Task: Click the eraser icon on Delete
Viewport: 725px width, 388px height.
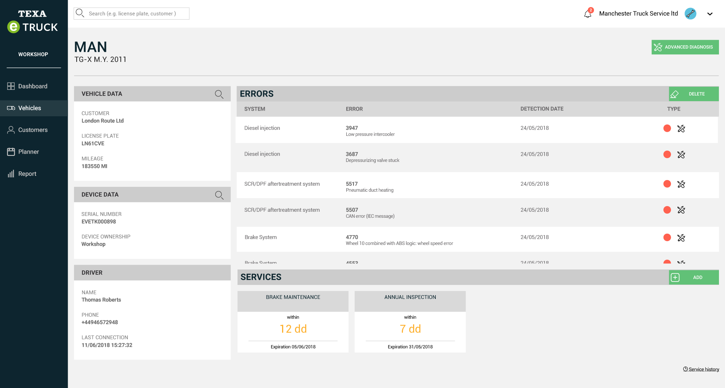Action: [674, 94]
